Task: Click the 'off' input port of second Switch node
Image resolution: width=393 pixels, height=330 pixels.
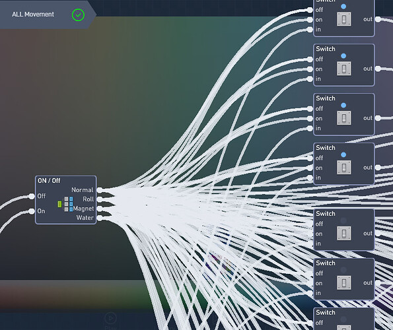Action: [x=310, y=59]
